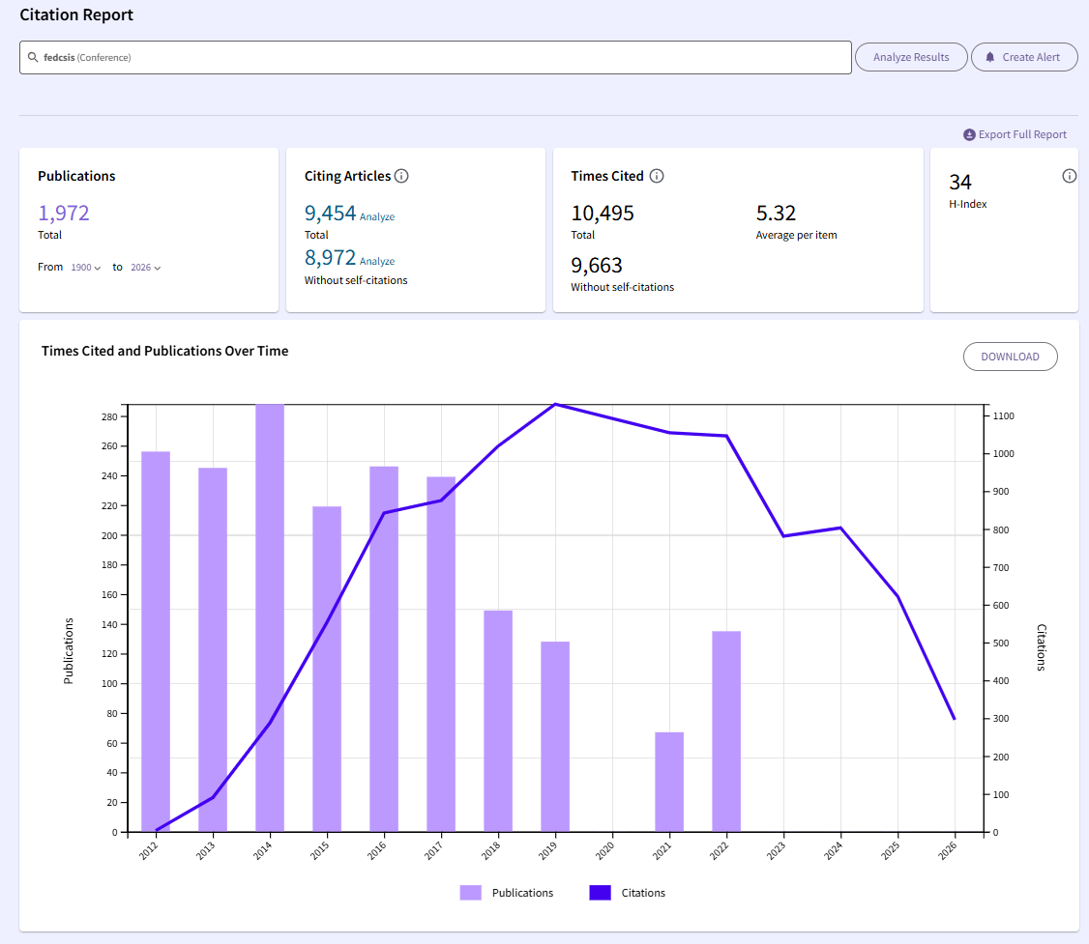
Task: Select the 2014 publications bar
Action: [270, 617]
